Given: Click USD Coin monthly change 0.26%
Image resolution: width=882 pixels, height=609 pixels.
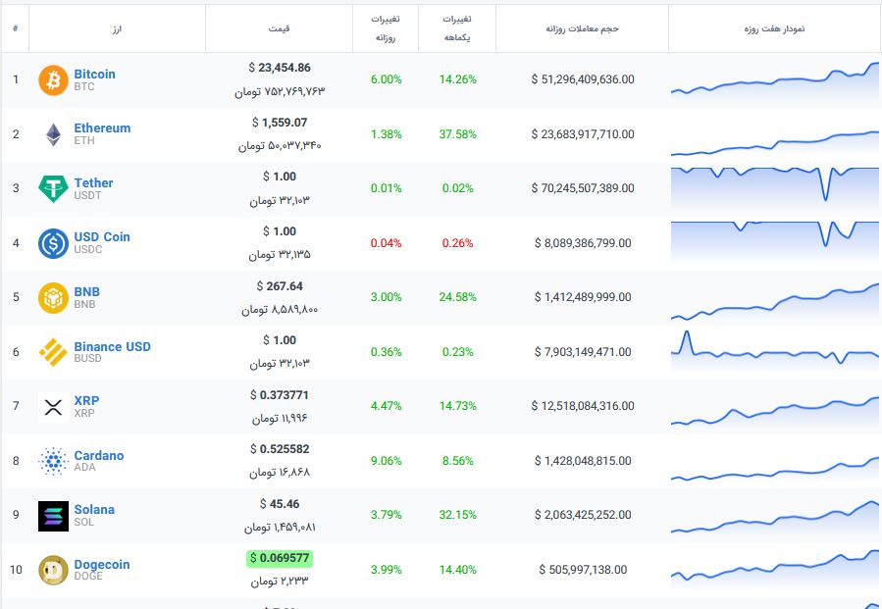Looking at the screenshot, I should [457, 243].
